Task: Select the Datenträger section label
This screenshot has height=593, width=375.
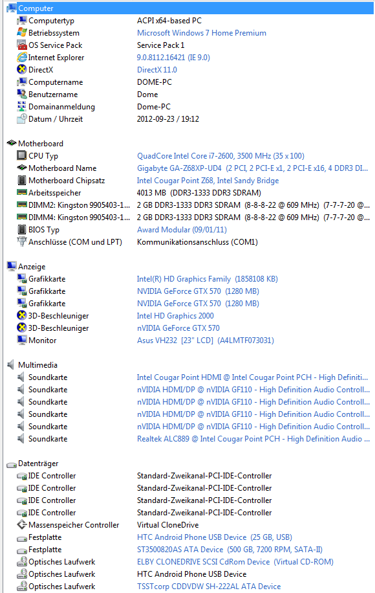Action: tap(38, 464)
